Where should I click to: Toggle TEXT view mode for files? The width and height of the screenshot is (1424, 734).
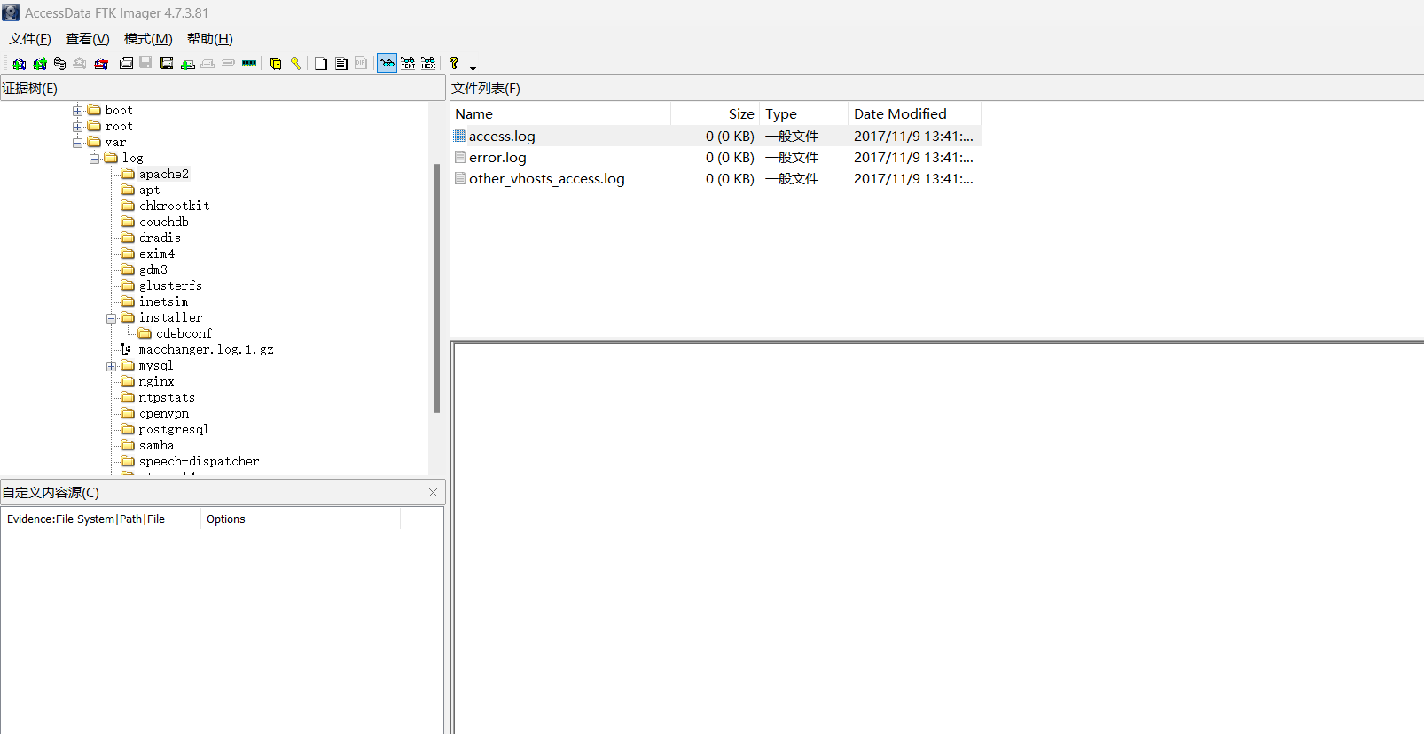tap(408, 64)
